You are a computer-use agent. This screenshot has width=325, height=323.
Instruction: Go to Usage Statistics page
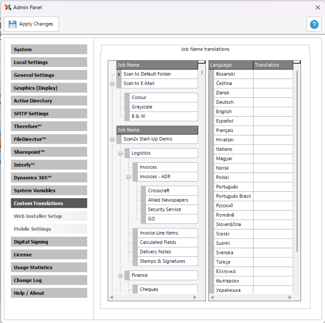[x=49, y=267]
